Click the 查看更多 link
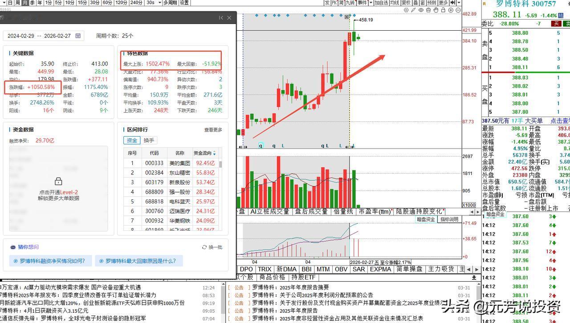This screenshot has width=570, height=323. point(213,130)
